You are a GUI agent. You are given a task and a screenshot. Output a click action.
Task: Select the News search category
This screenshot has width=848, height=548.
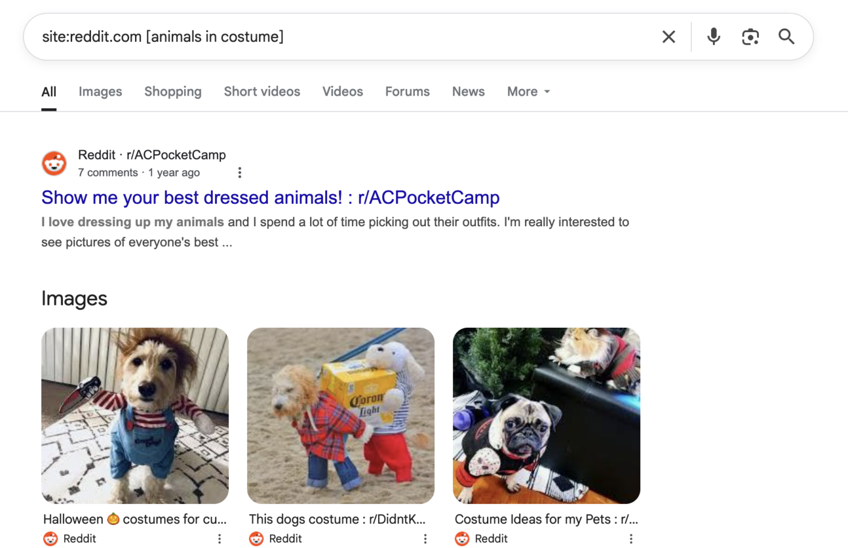[468, 91]
